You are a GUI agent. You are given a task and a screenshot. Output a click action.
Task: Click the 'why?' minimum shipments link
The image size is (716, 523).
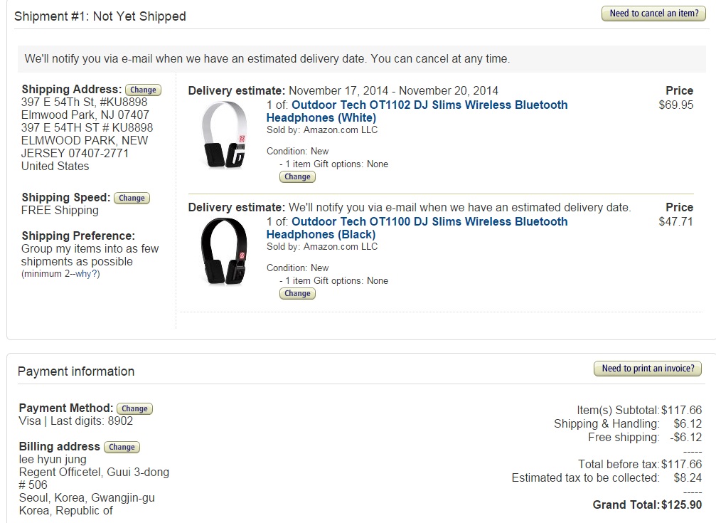(x=86, y=274)
